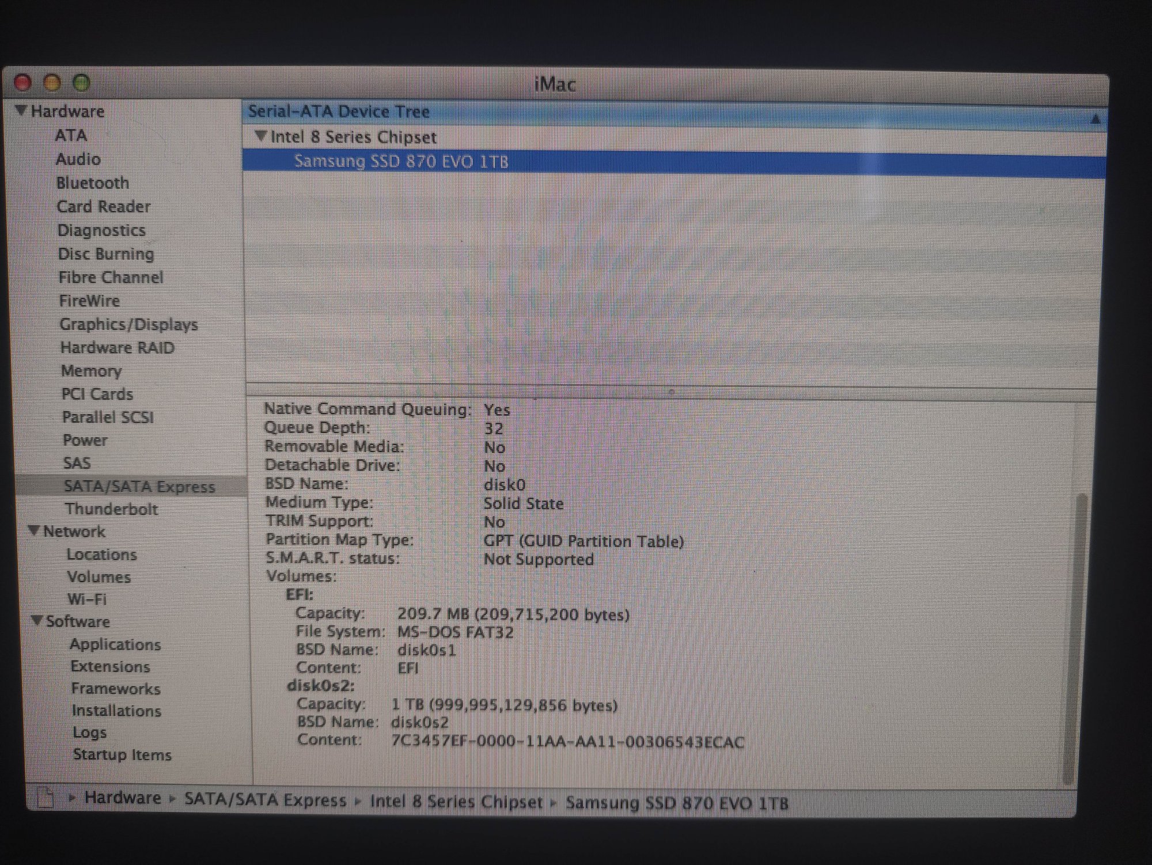Select Thunderbolt hardware category

click(x=111, y=509)
